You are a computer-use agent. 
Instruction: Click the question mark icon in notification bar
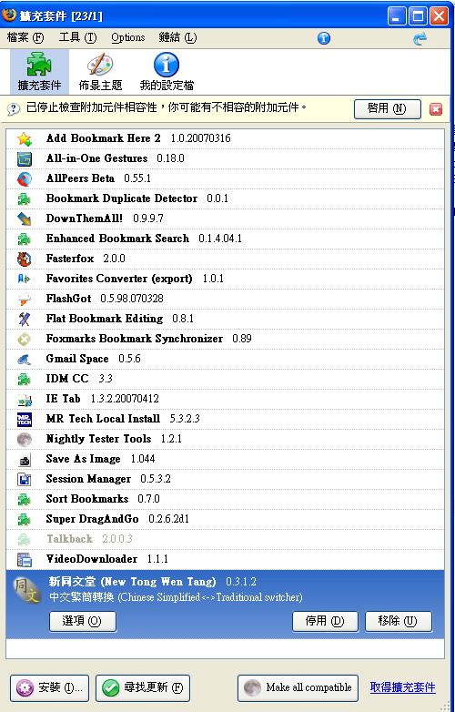coord(14,109)
